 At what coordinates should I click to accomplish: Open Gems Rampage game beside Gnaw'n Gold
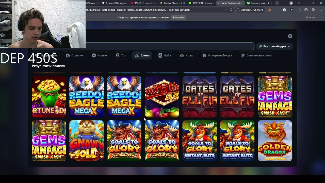click(49, 141)
